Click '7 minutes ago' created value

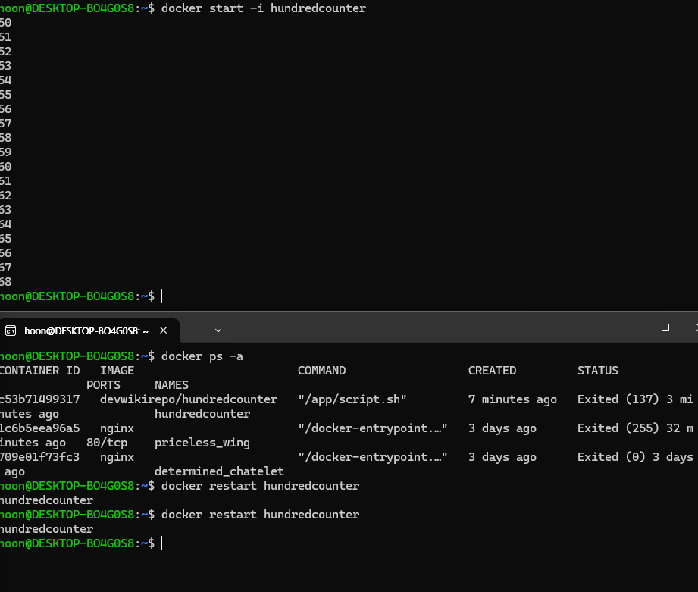tap(512, 399)
